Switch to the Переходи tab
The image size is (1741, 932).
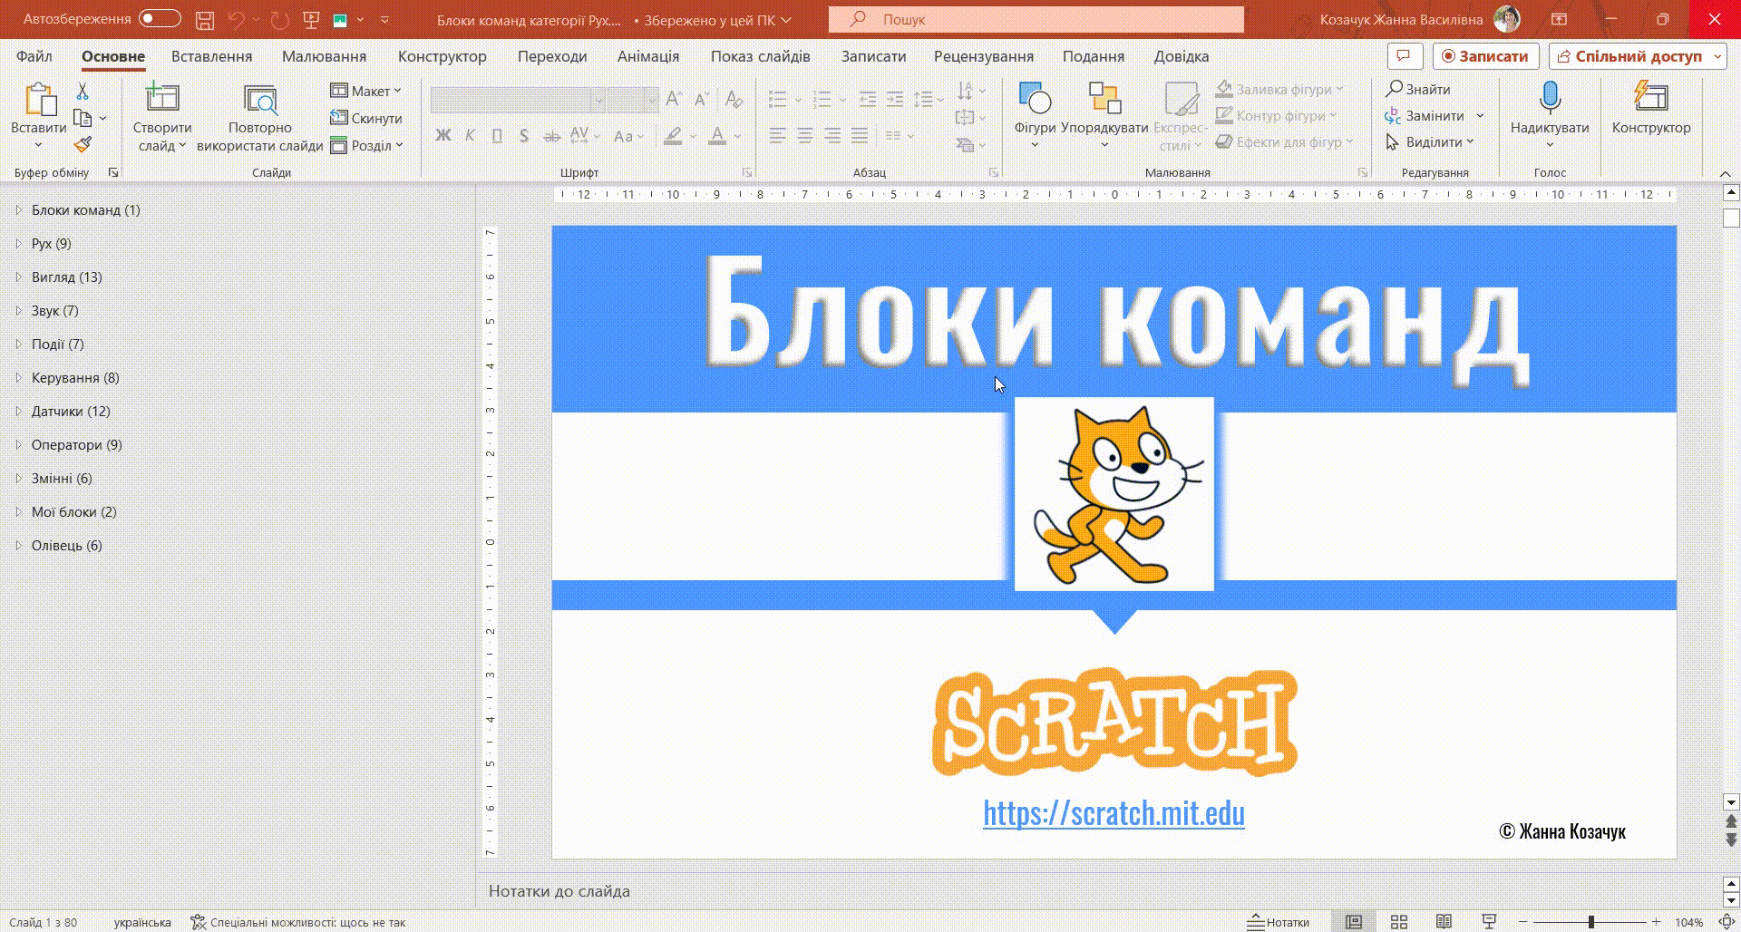pyautogui.click(x=552, y=56)
